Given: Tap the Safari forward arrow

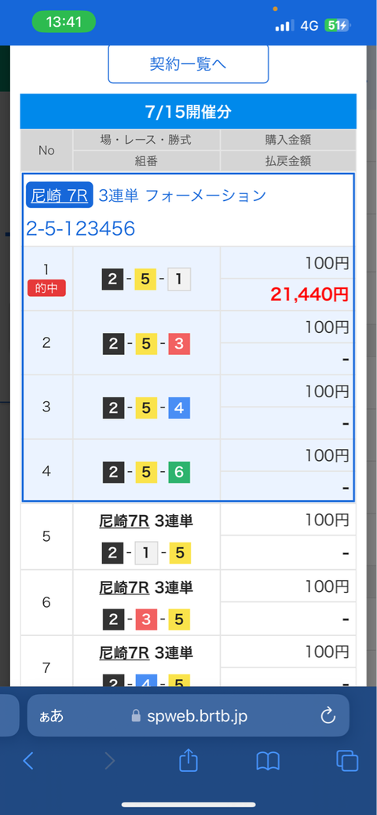Looking at the screenshot, I should point(110,761).
